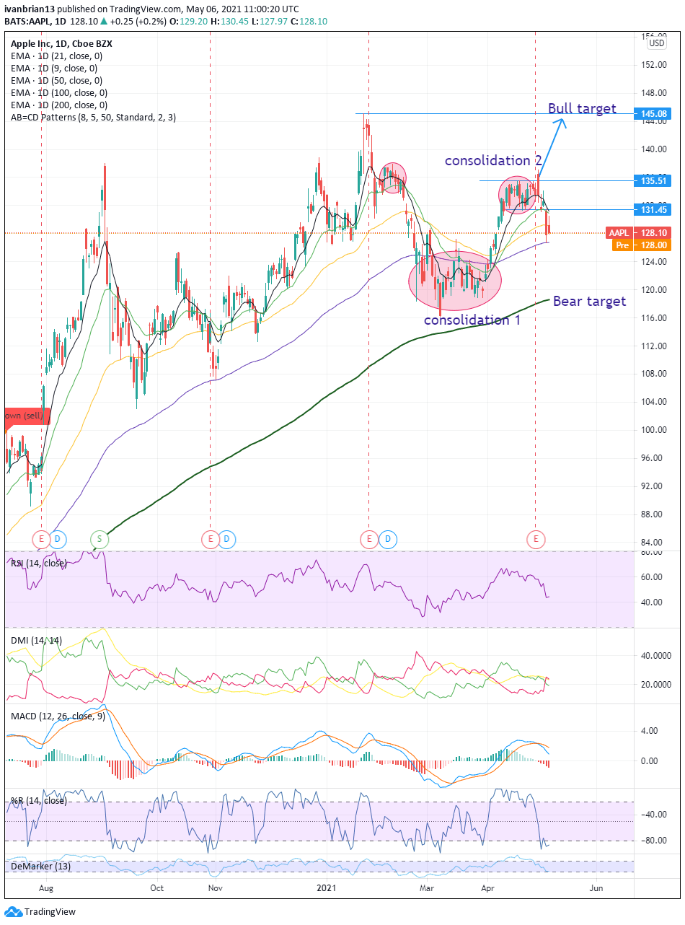Click the 152.00 value on the price axis
The height and width of the screenshot is (925, 685).
(x=653, y=64)
